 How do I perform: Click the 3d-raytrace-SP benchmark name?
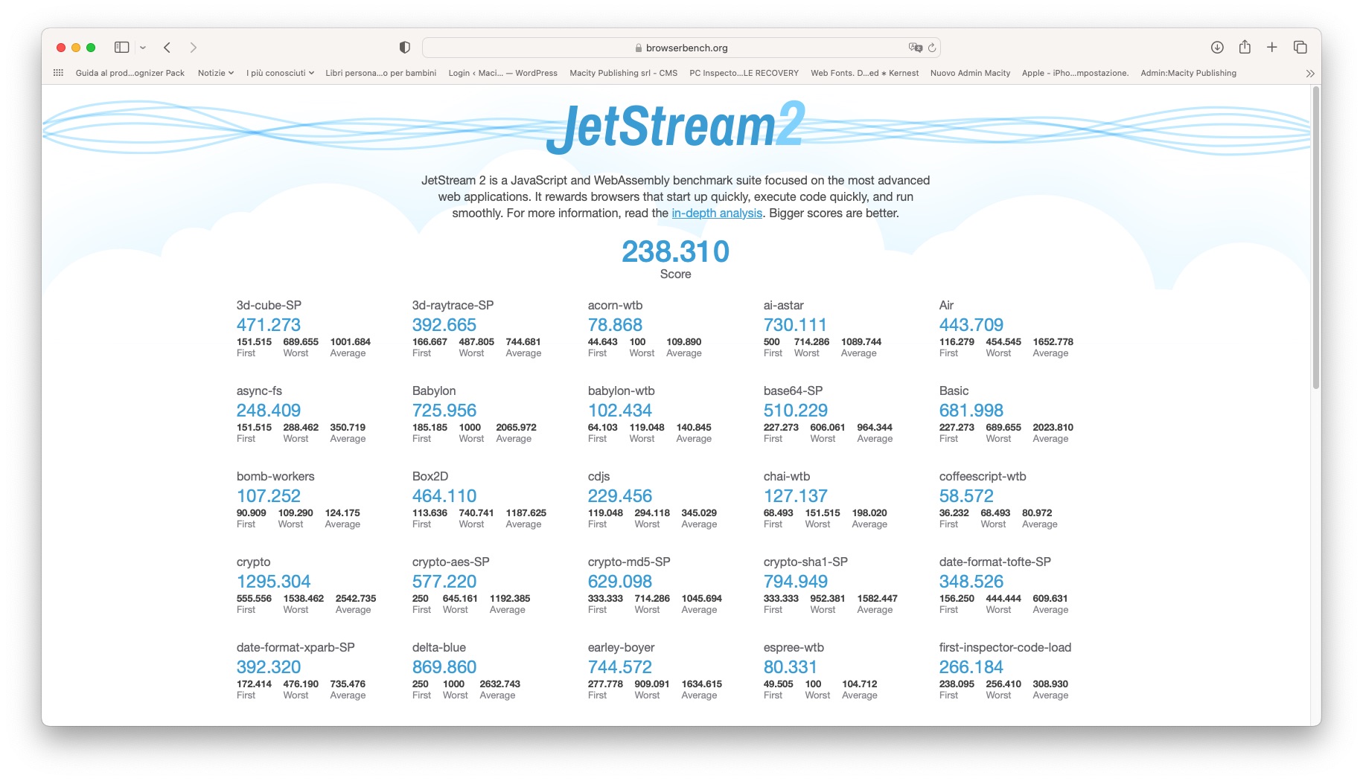pyautogui.click(x=453, y=306)
